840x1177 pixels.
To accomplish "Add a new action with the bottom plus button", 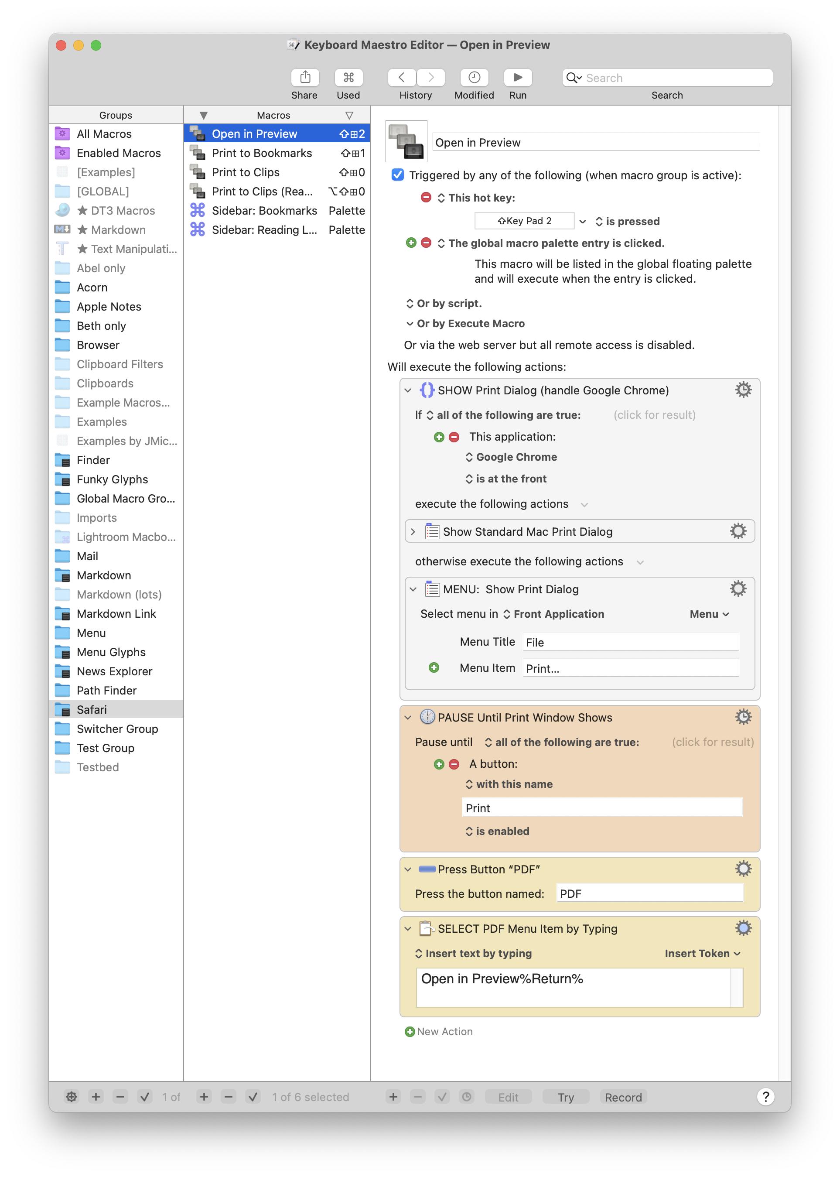I will 393,1096.
